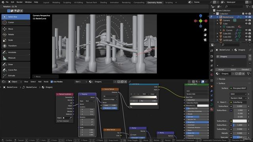The image size is (253, 142).
Task: Select the Select Box tool
Action: [x=16, y=17]
